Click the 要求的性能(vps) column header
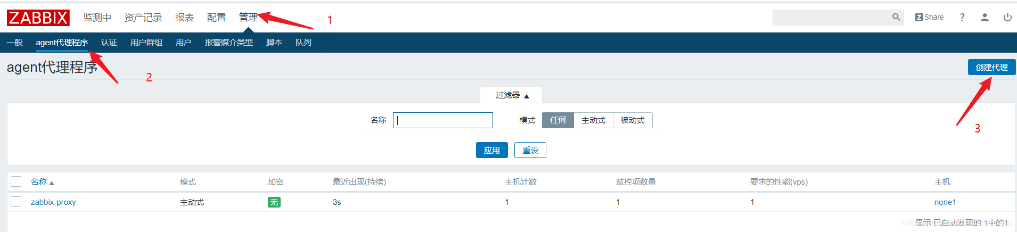Viewport: 1017px width, 232px height. 779,182
